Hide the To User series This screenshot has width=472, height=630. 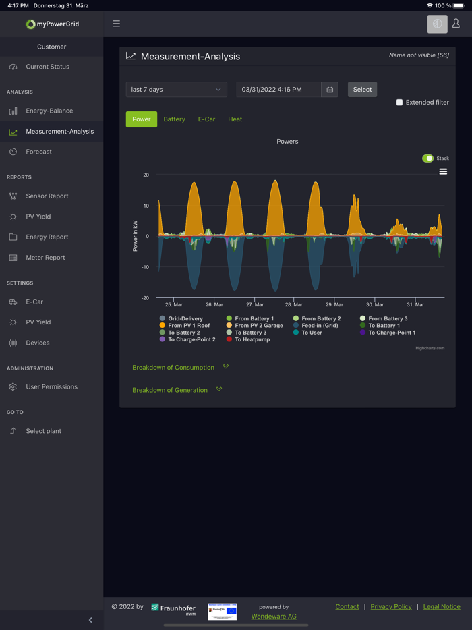point(307,333)
